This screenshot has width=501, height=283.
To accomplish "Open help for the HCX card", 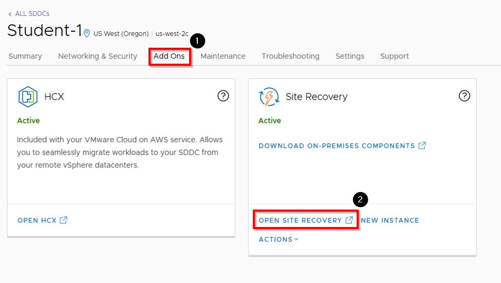I will coord(223,96).
